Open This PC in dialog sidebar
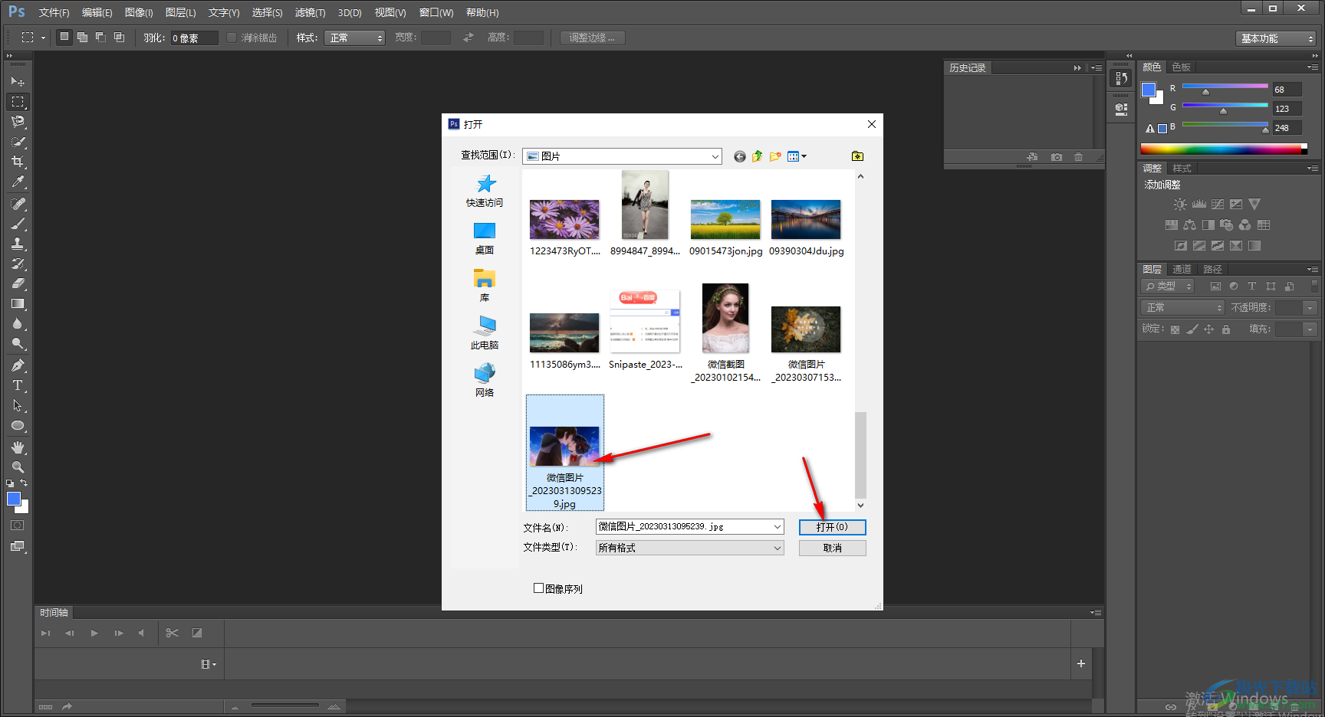1325x717 pixels. tap(485, 332)
